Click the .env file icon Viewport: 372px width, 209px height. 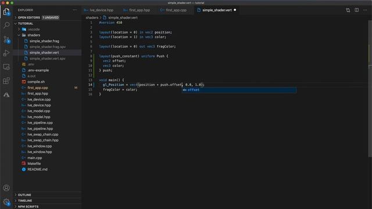tap(24, 64)
